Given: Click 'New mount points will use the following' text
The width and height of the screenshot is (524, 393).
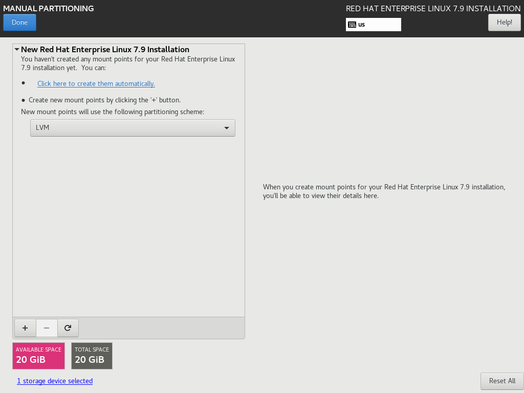Looking at the screenshot, I should pyautogui.click(x=113, y=112).
